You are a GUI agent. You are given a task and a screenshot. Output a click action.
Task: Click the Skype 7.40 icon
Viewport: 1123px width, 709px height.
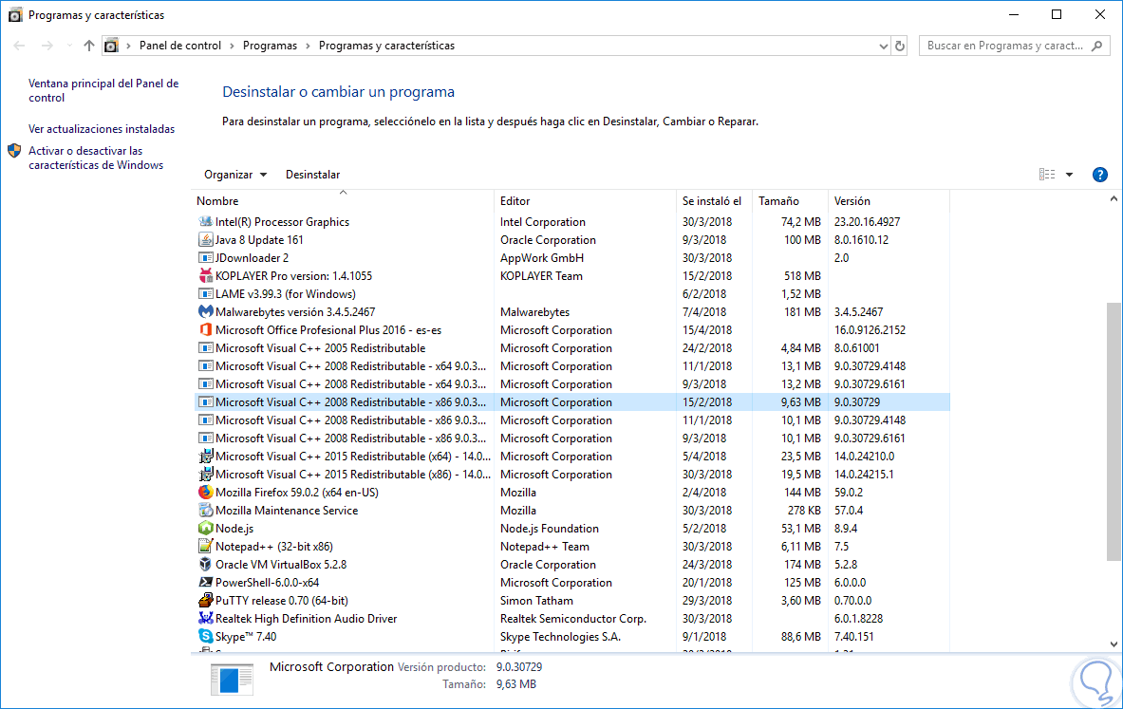[206, 636]
